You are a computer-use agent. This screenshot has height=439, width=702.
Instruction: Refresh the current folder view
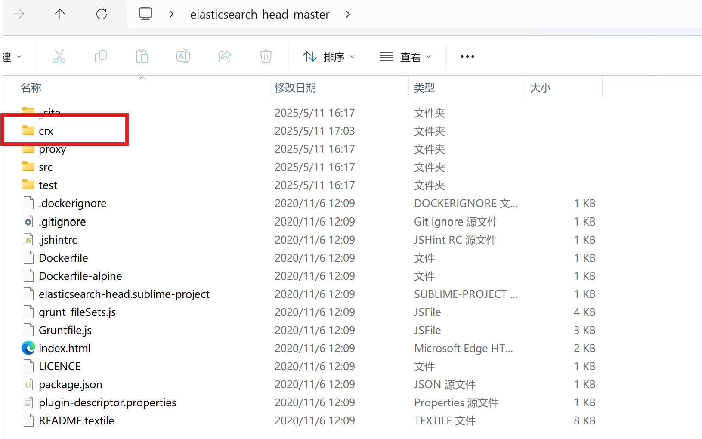tap(101, 14)
